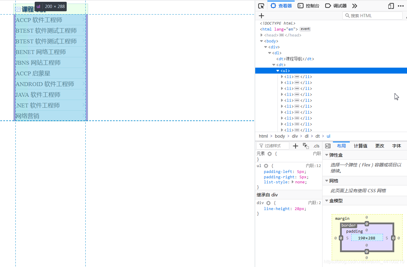The width and height of the screenshot is (407, 267).
Task: Edit the padding-left property name
Action: (x=279, y=172)
